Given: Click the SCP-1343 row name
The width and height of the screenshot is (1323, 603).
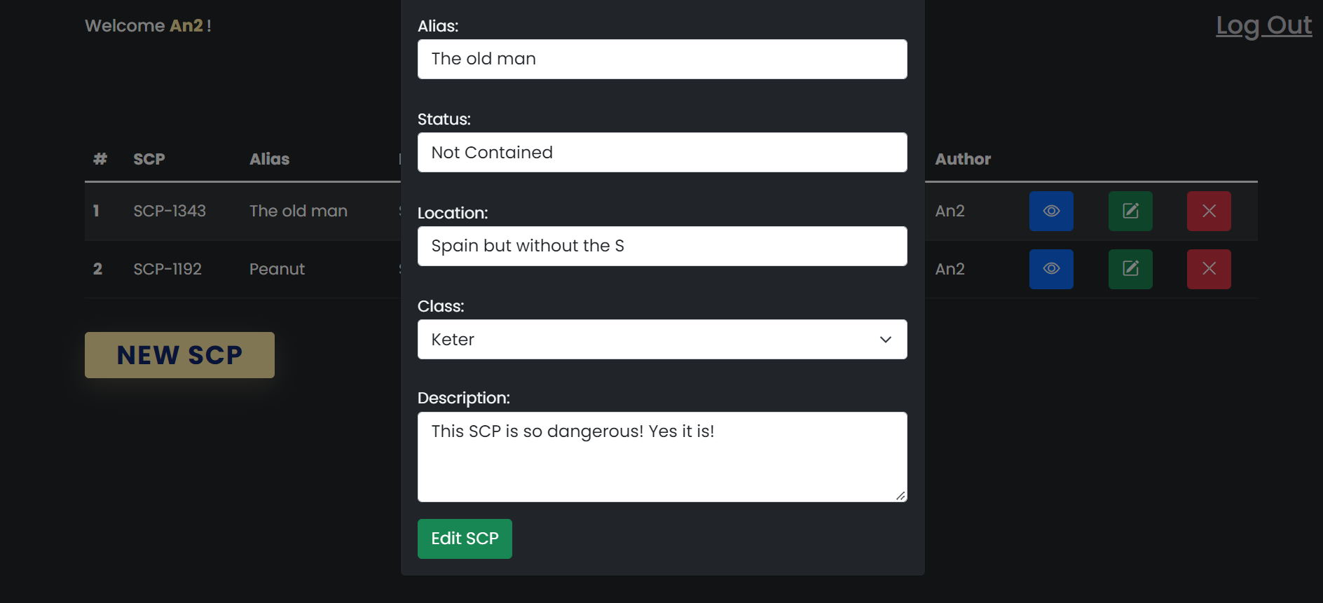Looking at the screenshot, I should coord(170,211).
